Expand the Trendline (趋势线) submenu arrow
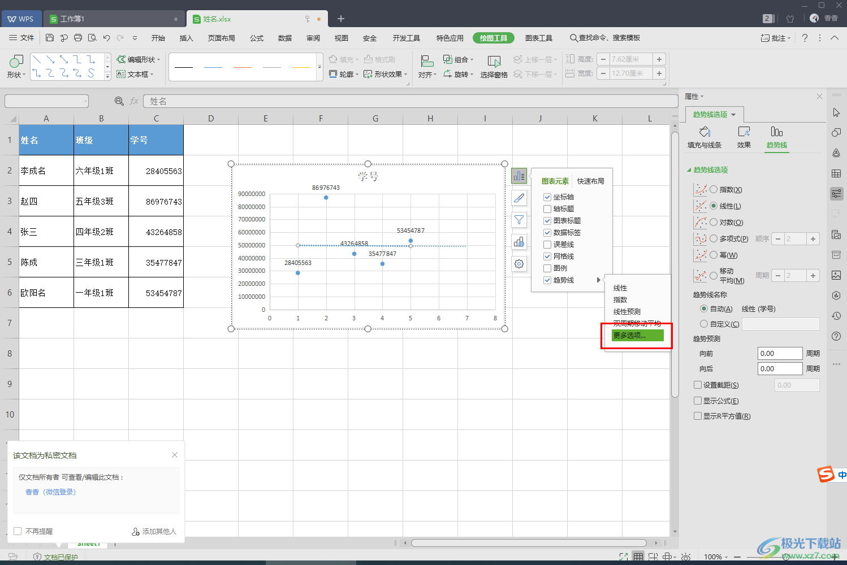Viewport: 847px width, 565px height. click(599, 280)
